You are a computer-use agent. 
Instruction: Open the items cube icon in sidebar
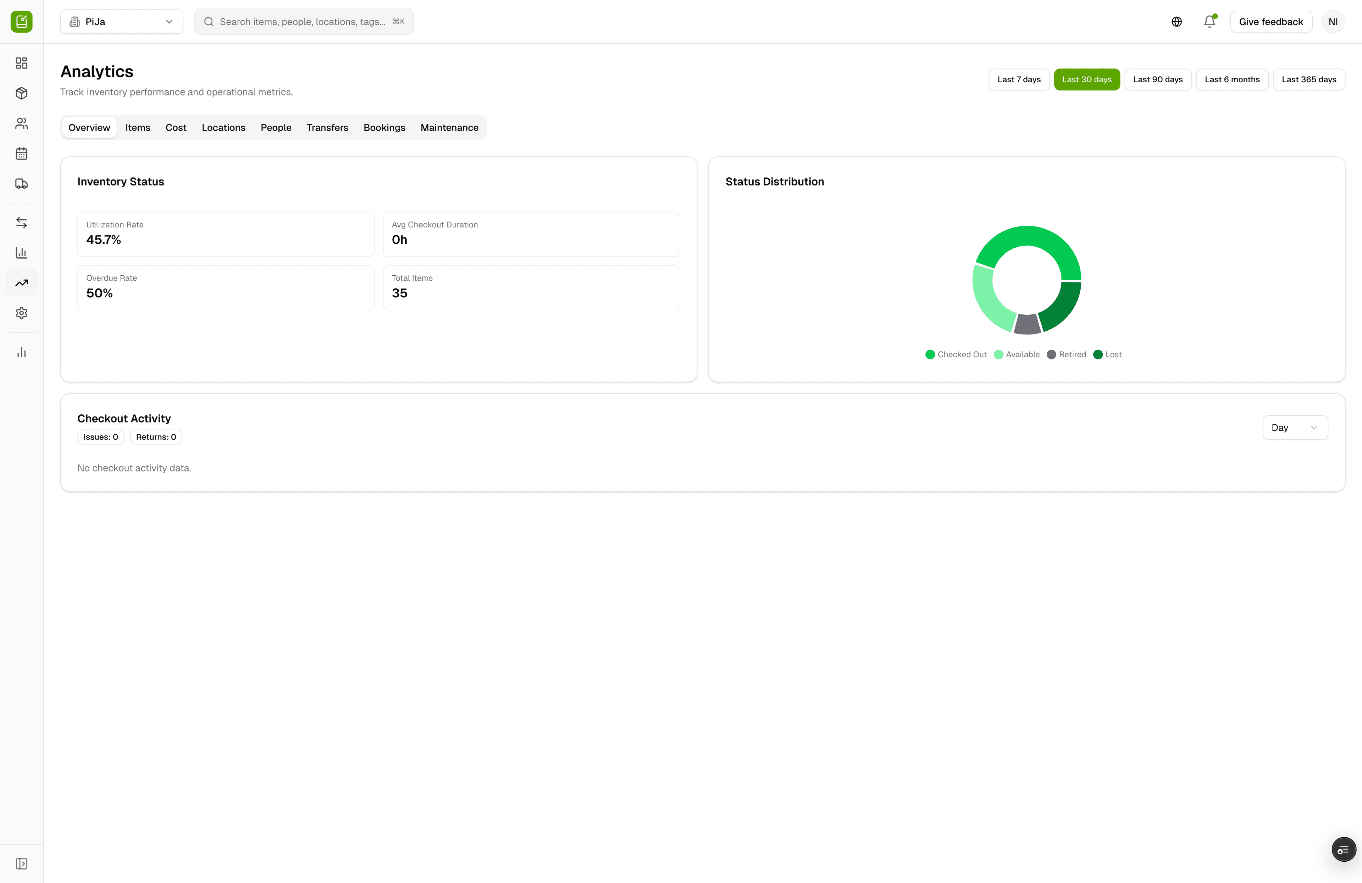[x=22, y=93]
